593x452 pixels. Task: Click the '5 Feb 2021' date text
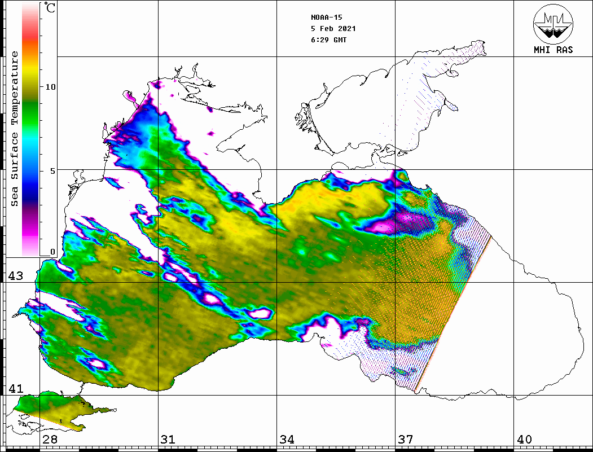coord(333,29)
